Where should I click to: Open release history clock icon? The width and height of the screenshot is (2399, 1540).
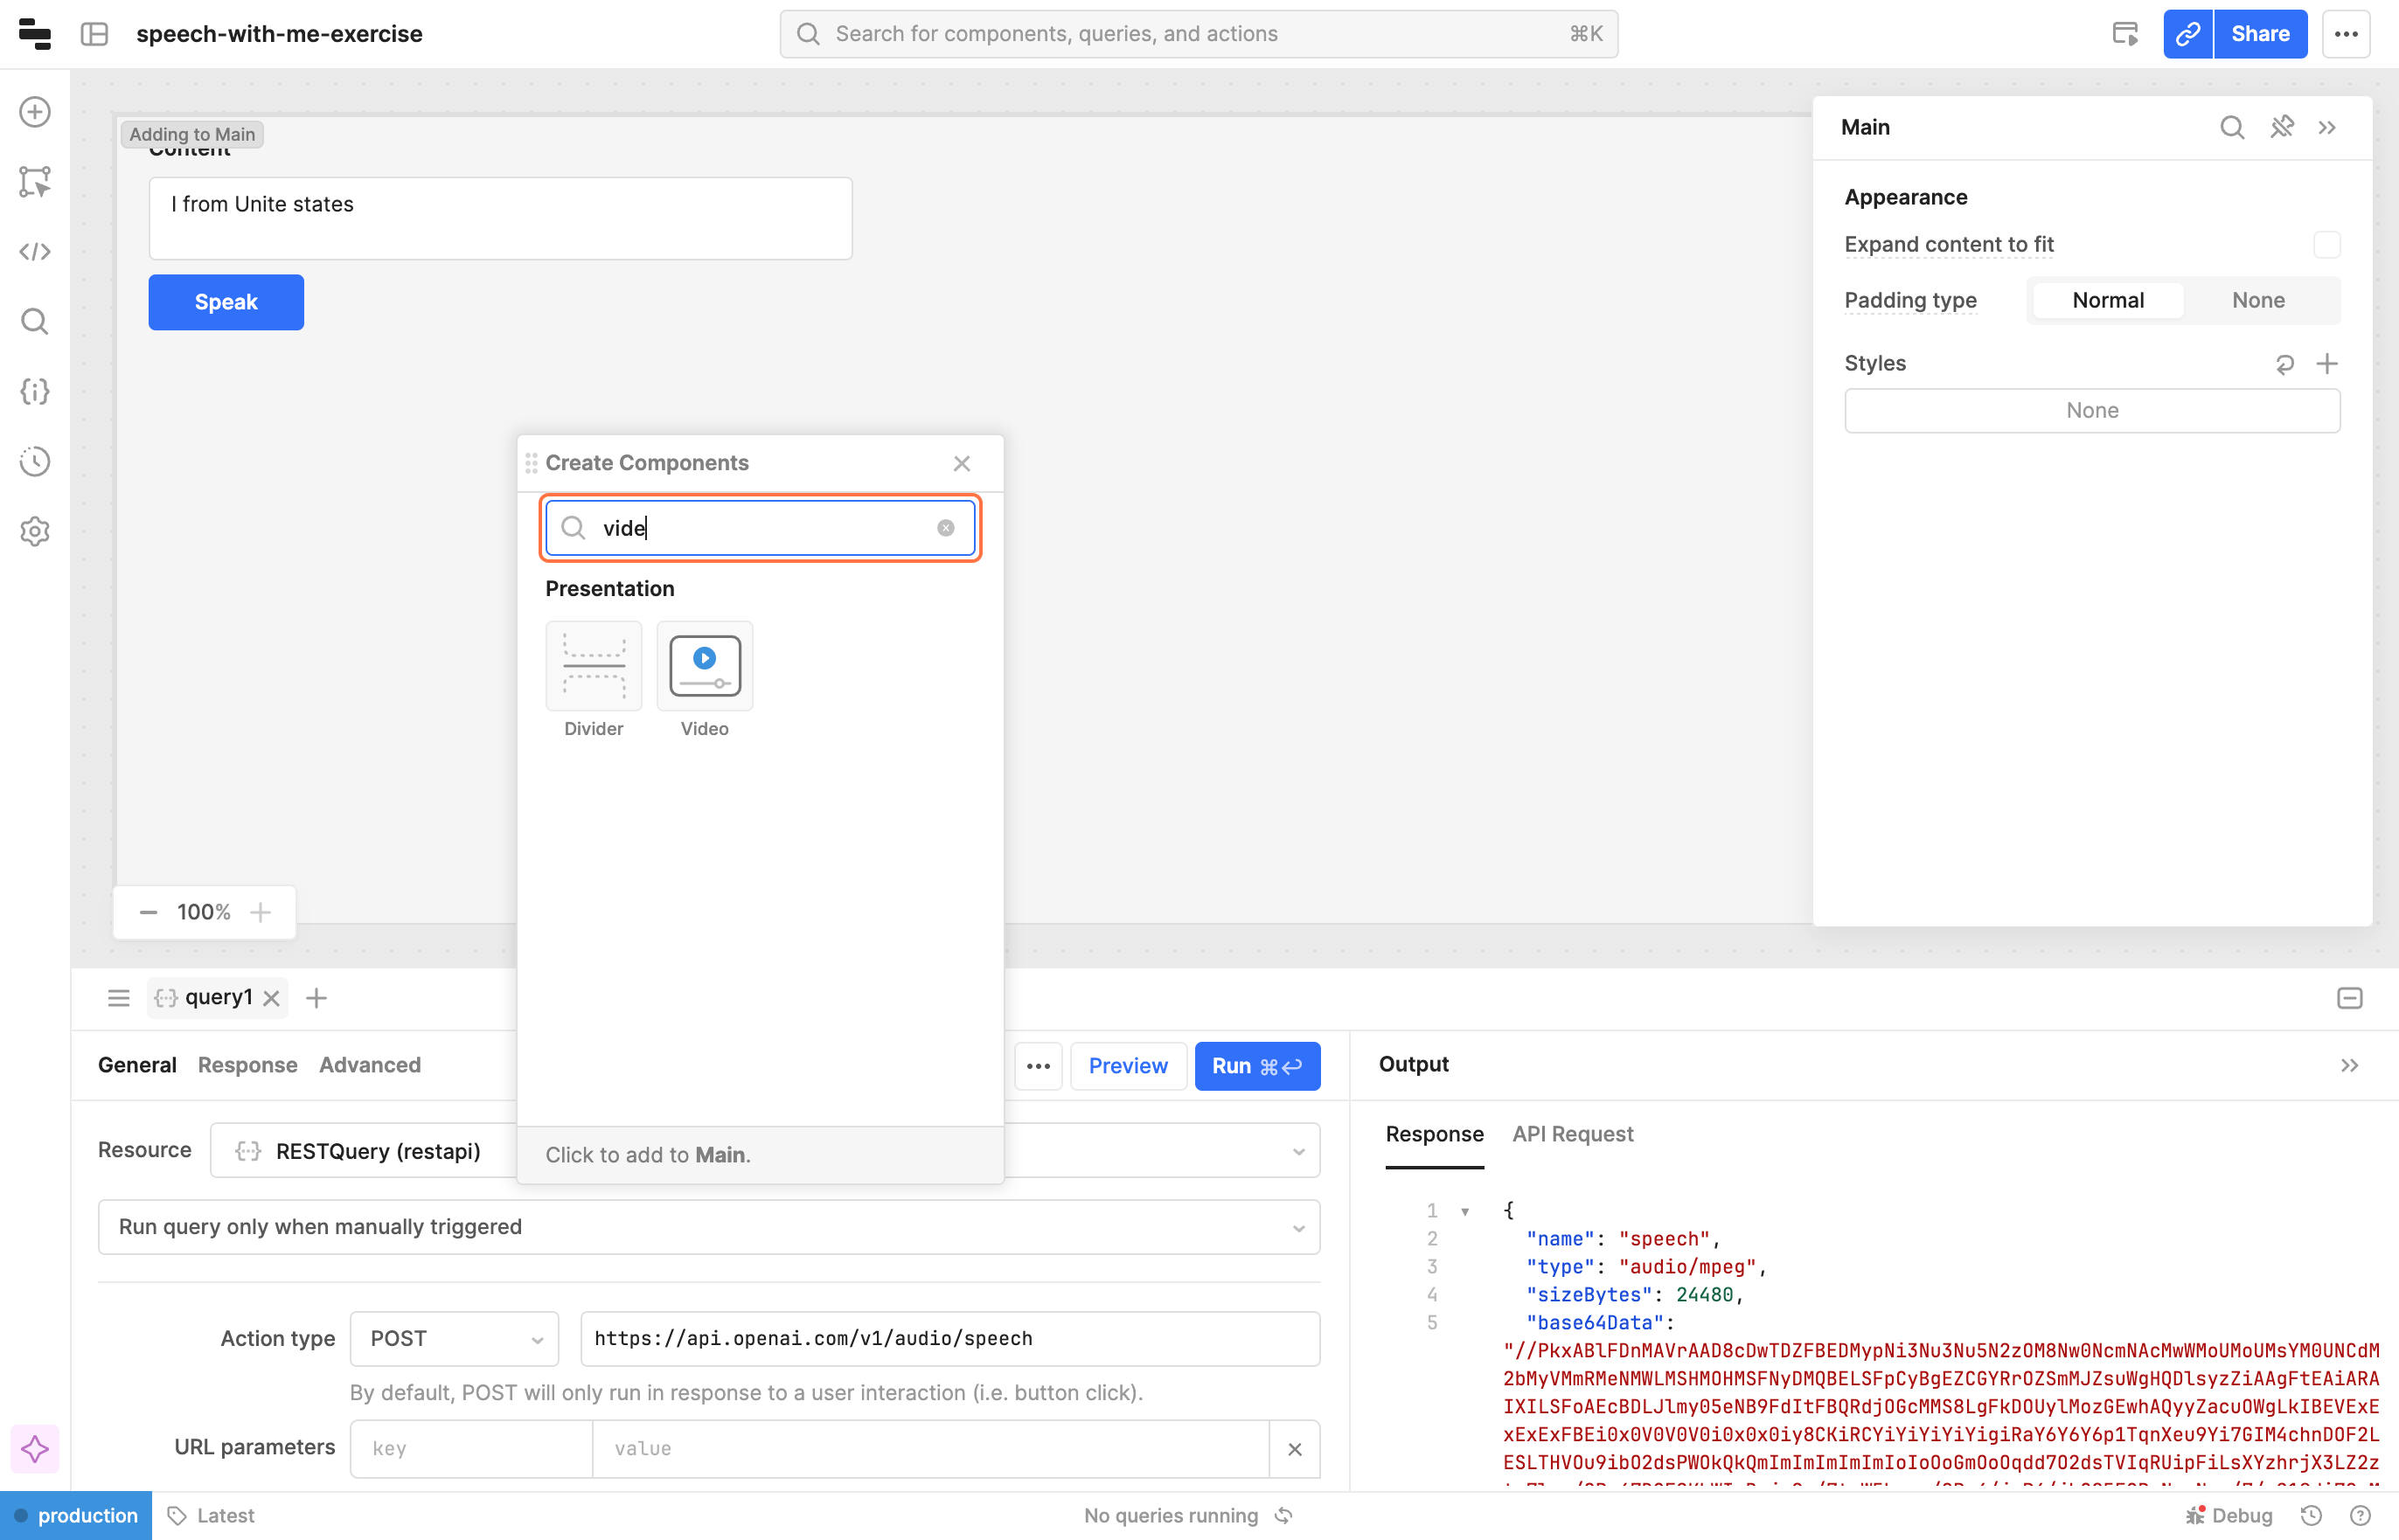[35, 462]
